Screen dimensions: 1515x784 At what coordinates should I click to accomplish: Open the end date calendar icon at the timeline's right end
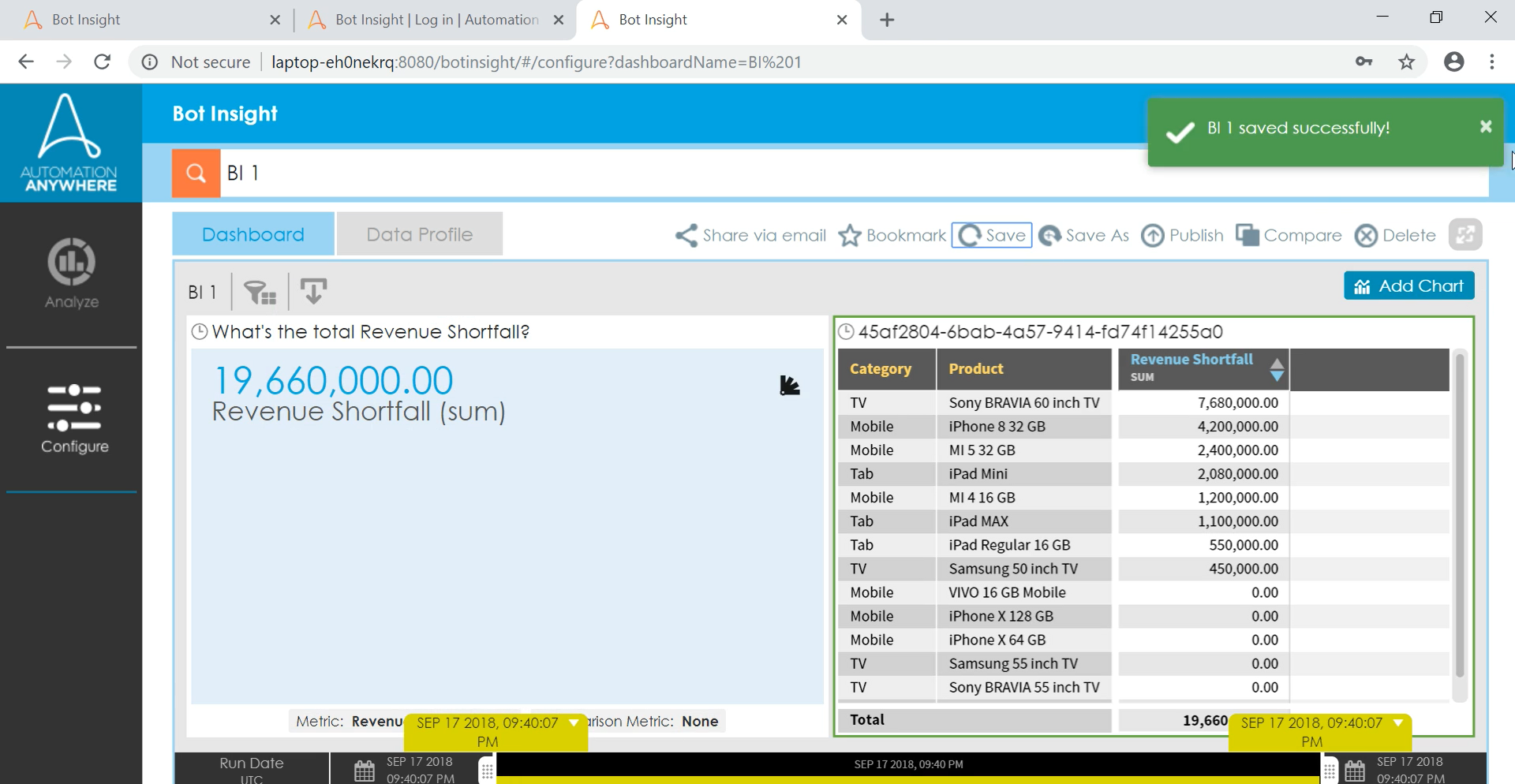[1355, 771]
